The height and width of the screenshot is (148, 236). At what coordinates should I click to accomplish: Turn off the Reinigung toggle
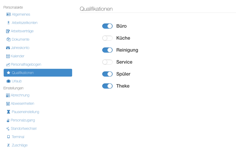(x=107, y=50)
